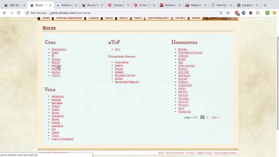Open the Additional Info navigation menu
Screen dimensions: 279x157
(x=158, y=18)
